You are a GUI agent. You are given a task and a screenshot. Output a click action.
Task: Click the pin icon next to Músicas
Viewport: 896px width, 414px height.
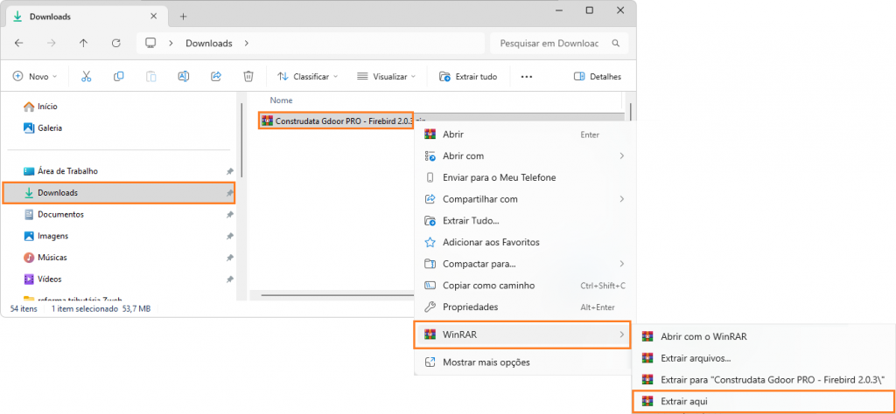[x=229, y=258]
